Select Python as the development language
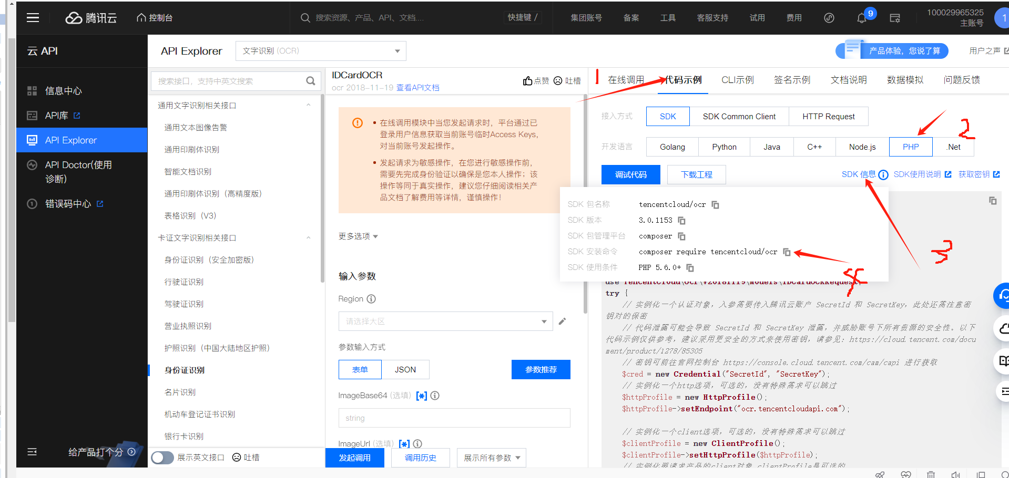The width and height of the screenshot is (1009, 478). click(x=725, y=147)
